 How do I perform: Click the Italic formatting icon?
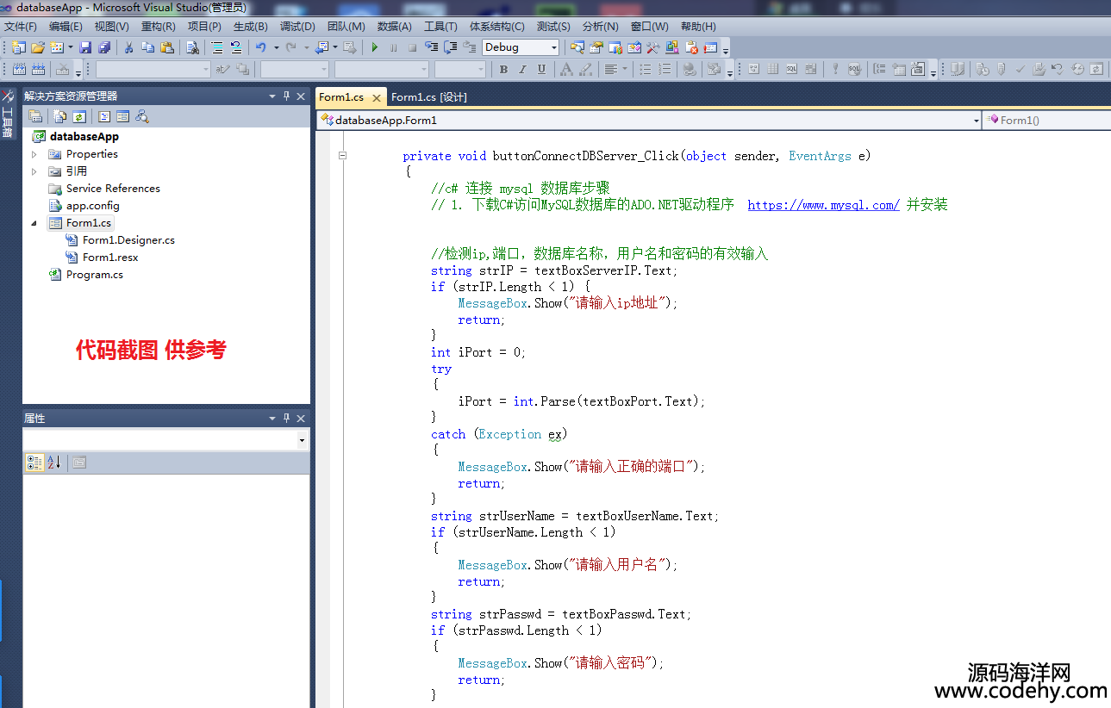tap(522, 70)
